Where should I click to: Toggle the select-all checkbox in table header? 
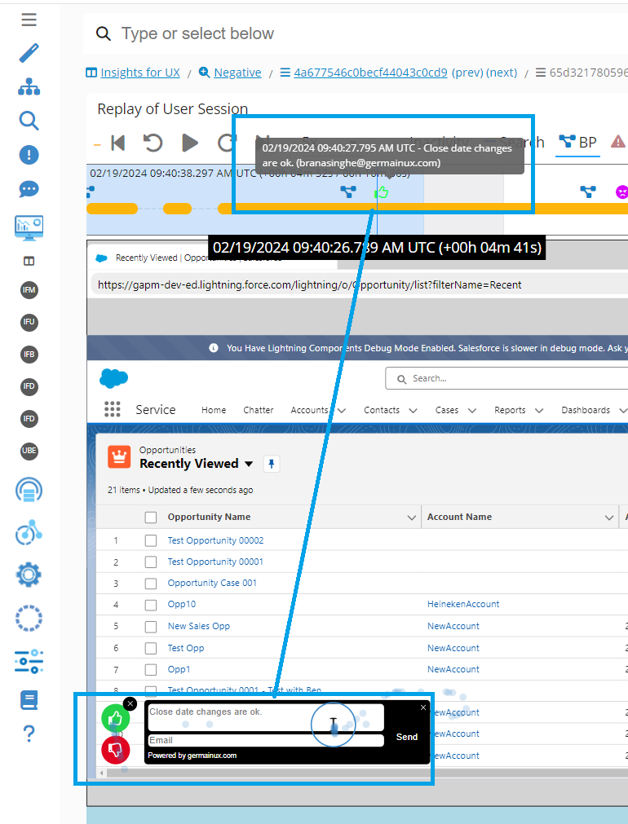(150, 518)
